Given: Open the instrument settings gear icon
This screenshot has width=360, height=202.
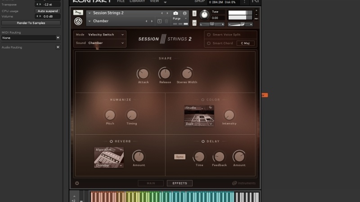Looking at the screenshot, I should click(77, 183).
